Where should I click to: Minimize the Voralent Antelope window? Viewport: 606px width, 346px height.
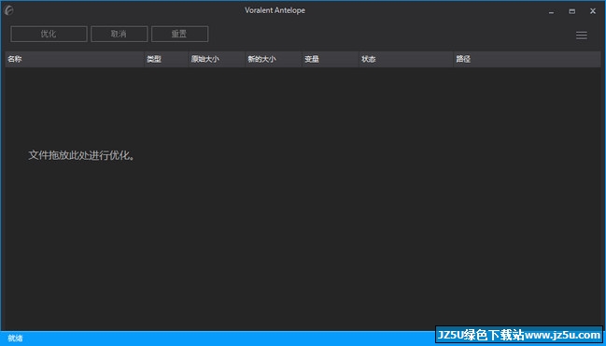click(x=551, y=11)
